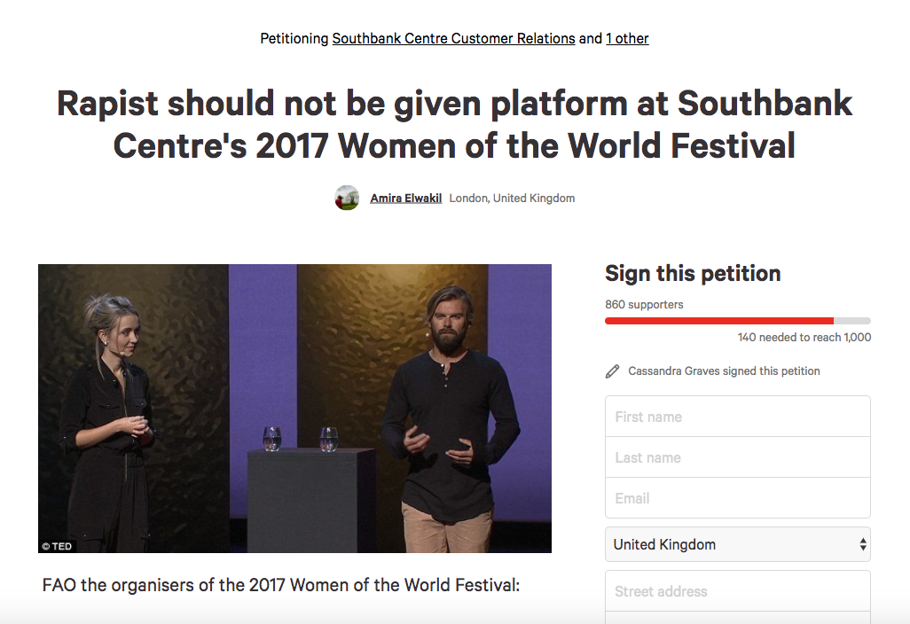This screenshot has width=910, height=624.
Task: Click the 'FAO the organisers' paragraph text
Action: point(281,585)
